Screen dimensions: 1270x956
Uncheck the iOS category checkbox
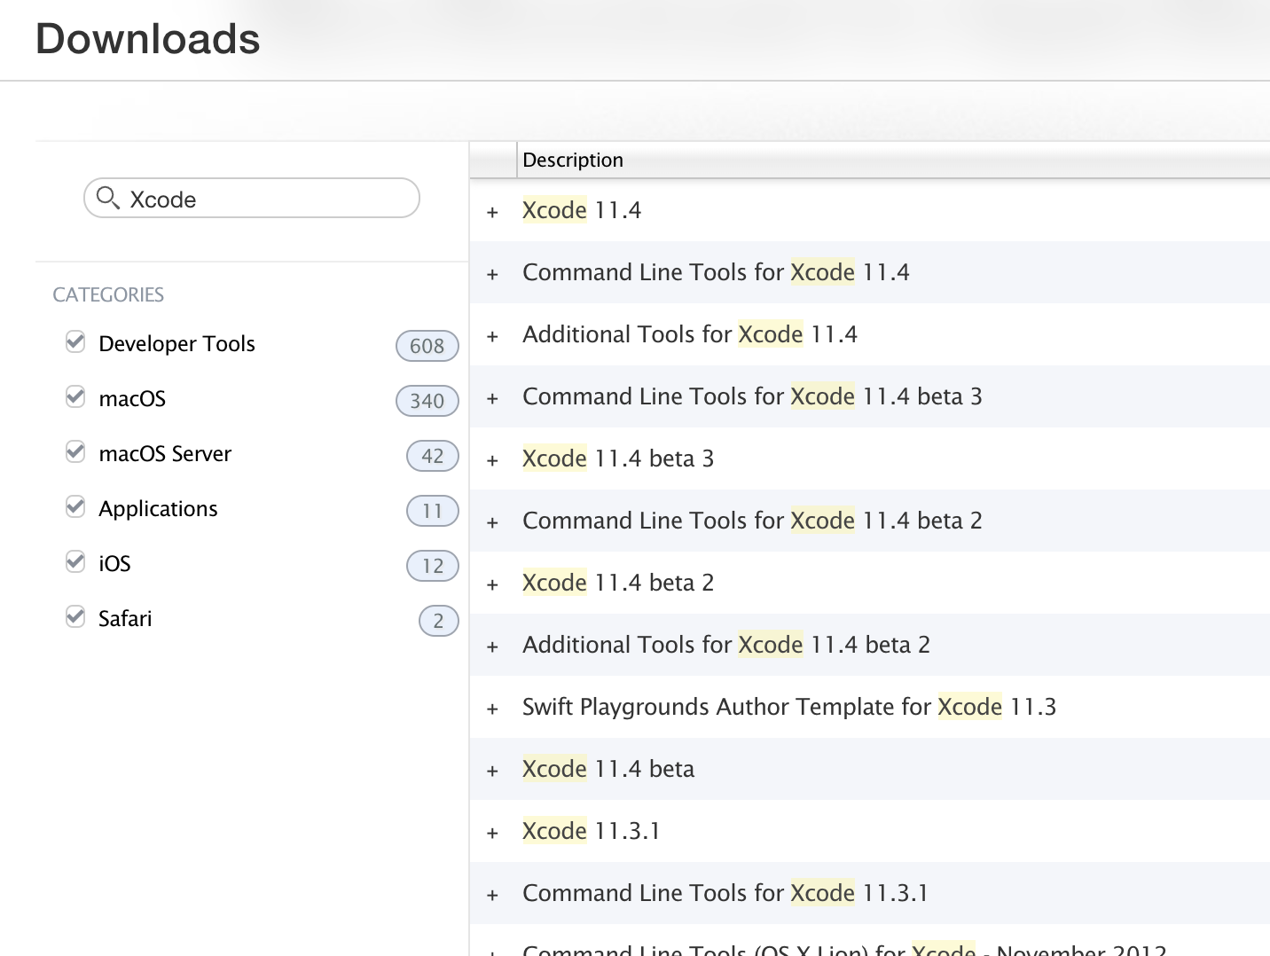75,562
